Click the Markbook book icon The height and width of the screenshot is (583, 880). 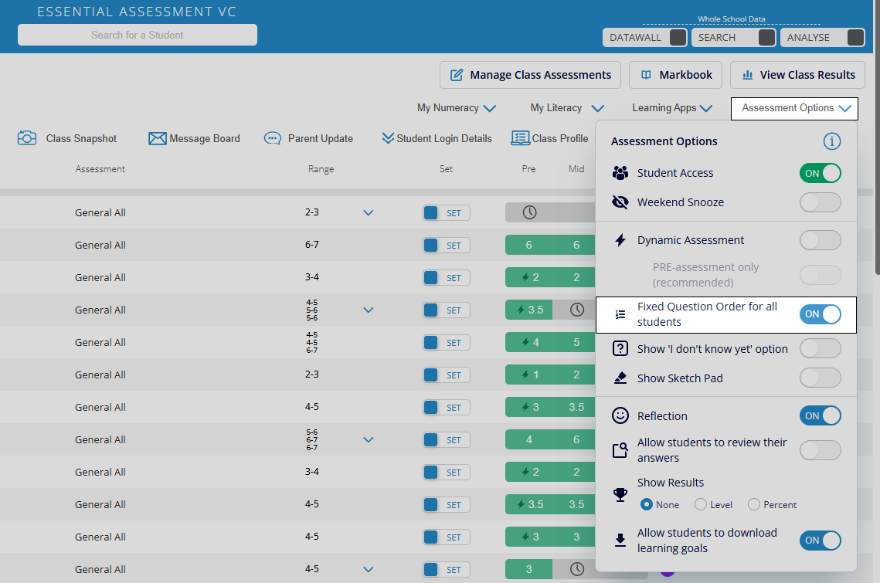tap(646, 75)
